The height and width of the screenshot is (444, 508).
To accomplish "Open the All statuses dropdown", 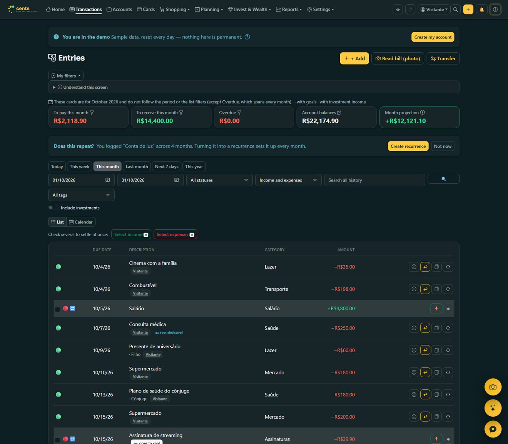I will 219,180.
